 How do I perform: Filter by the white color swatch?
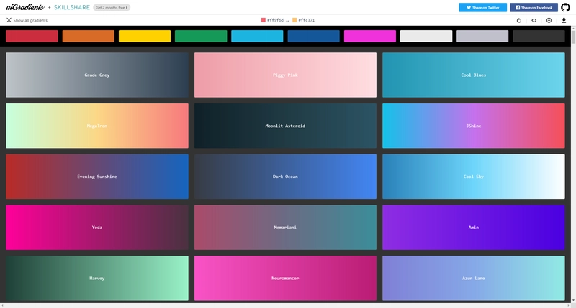click(x=426, y=36)
